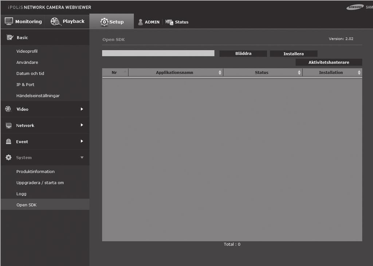Click the Status column header text
This screenshot has height=266, width=373.
coord(262,73)
